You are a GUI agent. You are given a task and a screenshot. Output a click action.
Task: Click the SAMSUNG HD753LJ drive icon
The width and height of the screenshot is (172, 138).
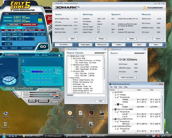point(115,126)
